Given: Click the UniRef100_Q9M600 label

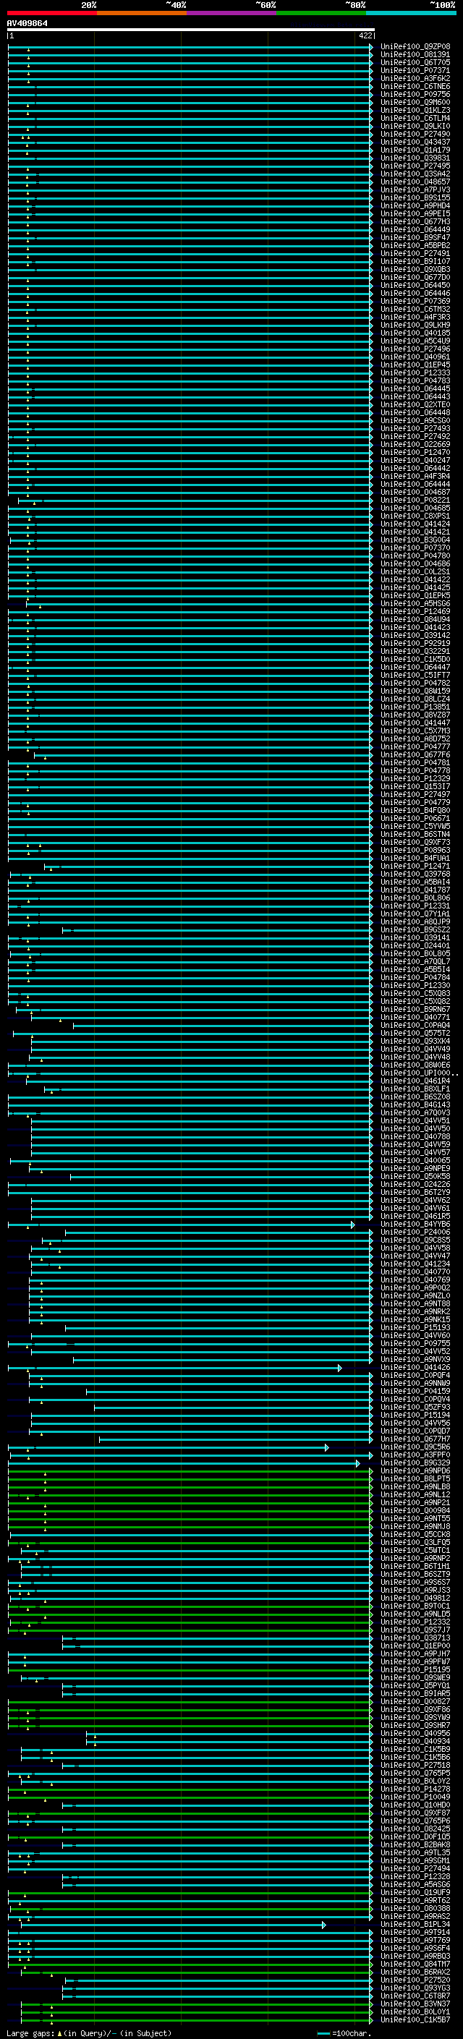Looking at the screenshot, I should (x=415, y=102).
